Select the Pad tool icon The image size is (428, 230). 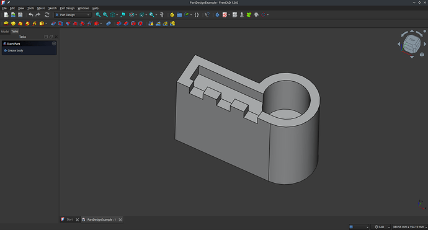(6, 24)
